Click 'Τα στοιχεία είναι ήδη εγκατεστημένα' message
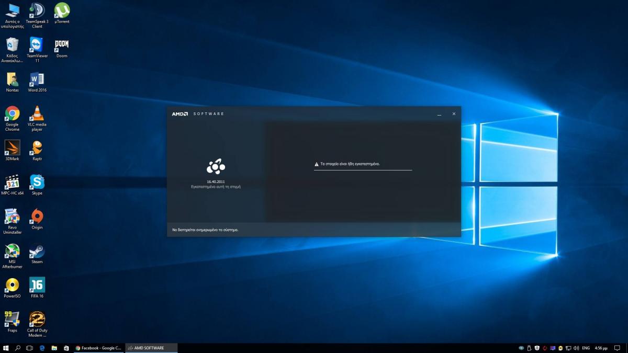The width and height of the screenshot is (628, 353). point(350,164)
